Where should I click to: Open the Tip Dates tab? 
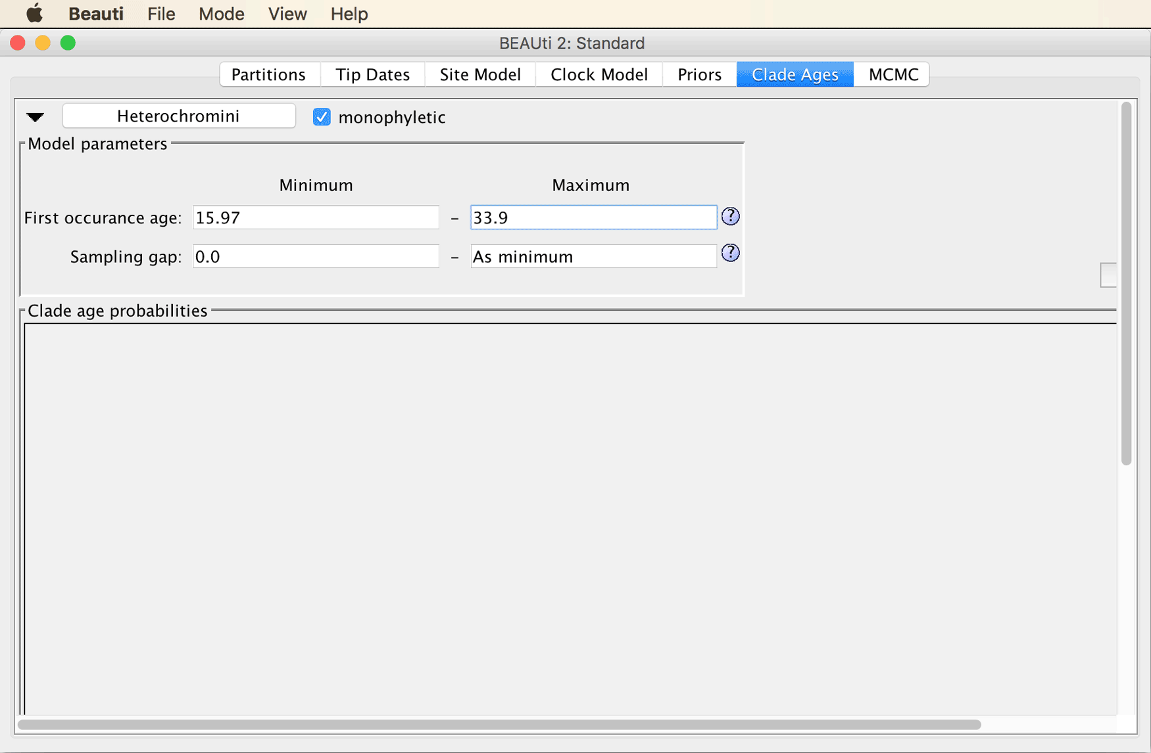pyautogui.click(x=372, y=74)
